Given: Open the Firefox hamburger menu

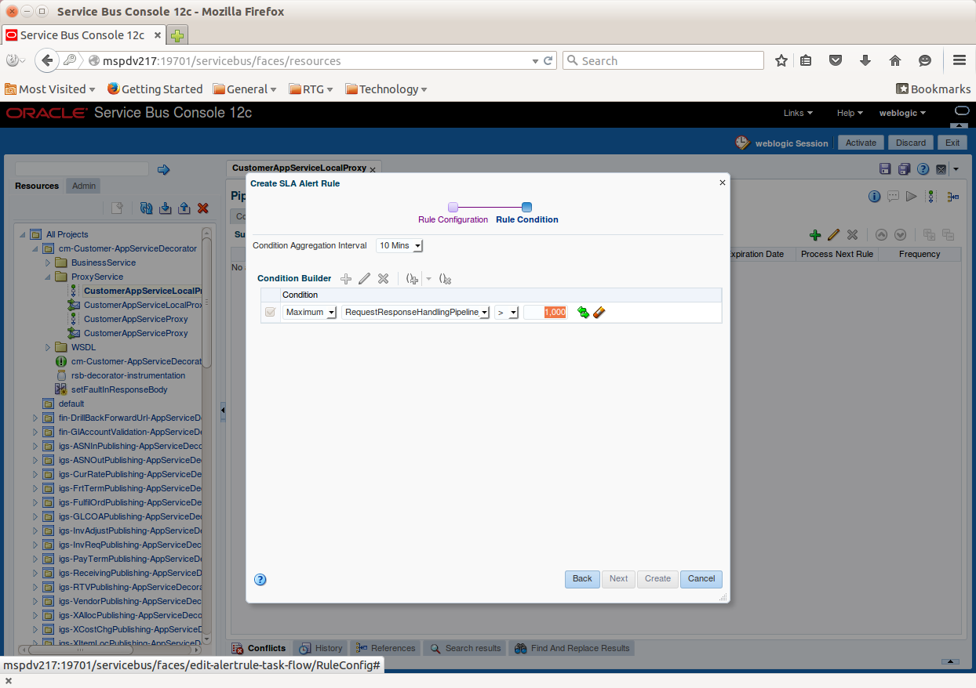Looking at the screenshot, I should [x=959, y=60].
